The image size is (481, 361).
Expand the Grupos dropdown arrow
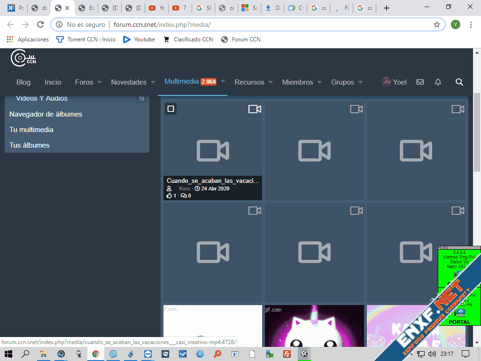pos(360,82)
